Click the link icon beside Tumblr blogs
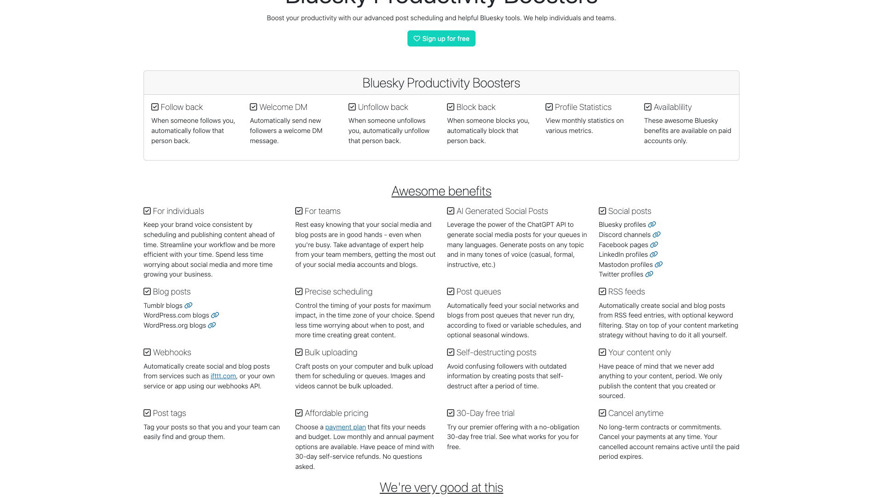 pyautogui.click(x=189, y=306)
